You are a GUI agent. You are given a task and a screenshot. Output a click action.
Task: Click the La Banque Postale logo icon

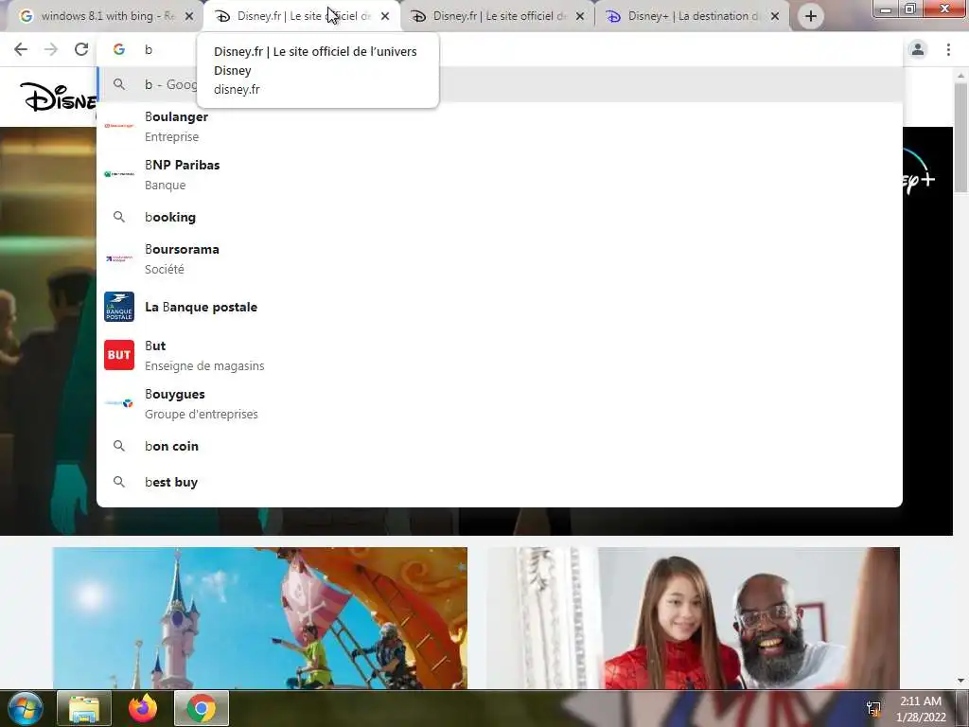pos(119,307)
